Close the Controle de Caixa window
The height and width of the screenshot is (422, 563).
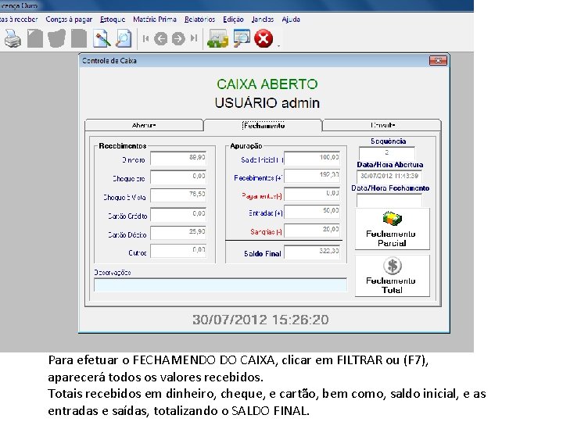click(x=438, y=61)
